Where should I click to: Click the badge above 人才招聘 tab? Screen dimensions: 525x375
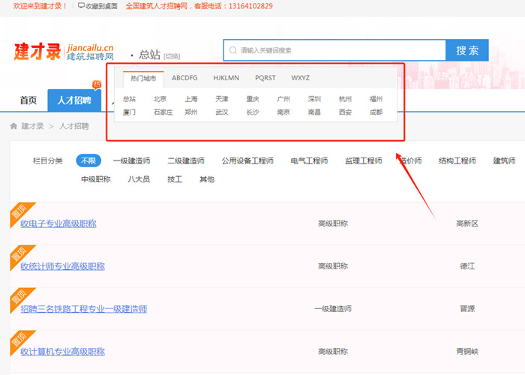(x=97, y=84)
